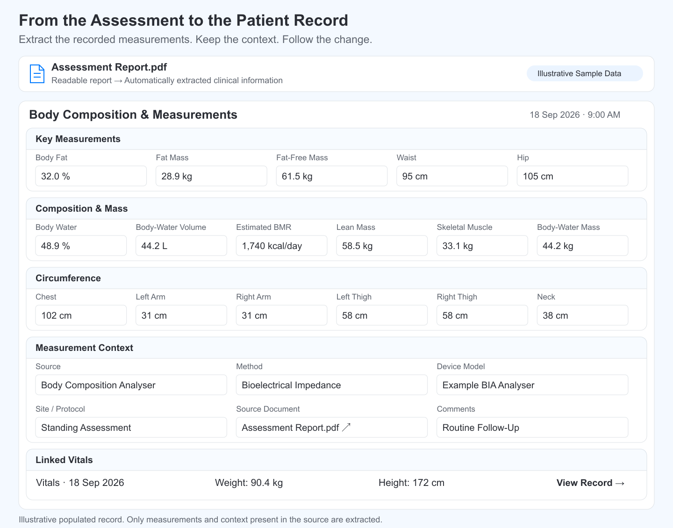Screen dimensions: 673x528
Task: Click the Chest field showing 102 cm
Action: click(81, 315)
